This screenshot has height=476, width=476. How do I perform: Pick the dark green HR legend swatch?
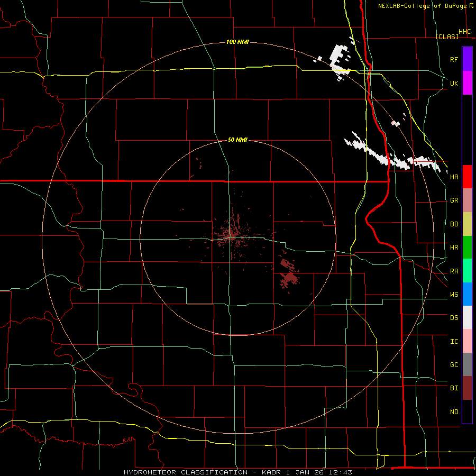pos(467,247)
